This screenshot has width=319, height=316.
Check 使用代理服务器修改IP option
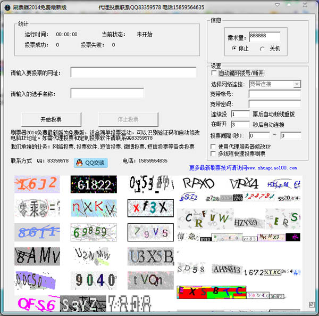[x=214, y=145]
